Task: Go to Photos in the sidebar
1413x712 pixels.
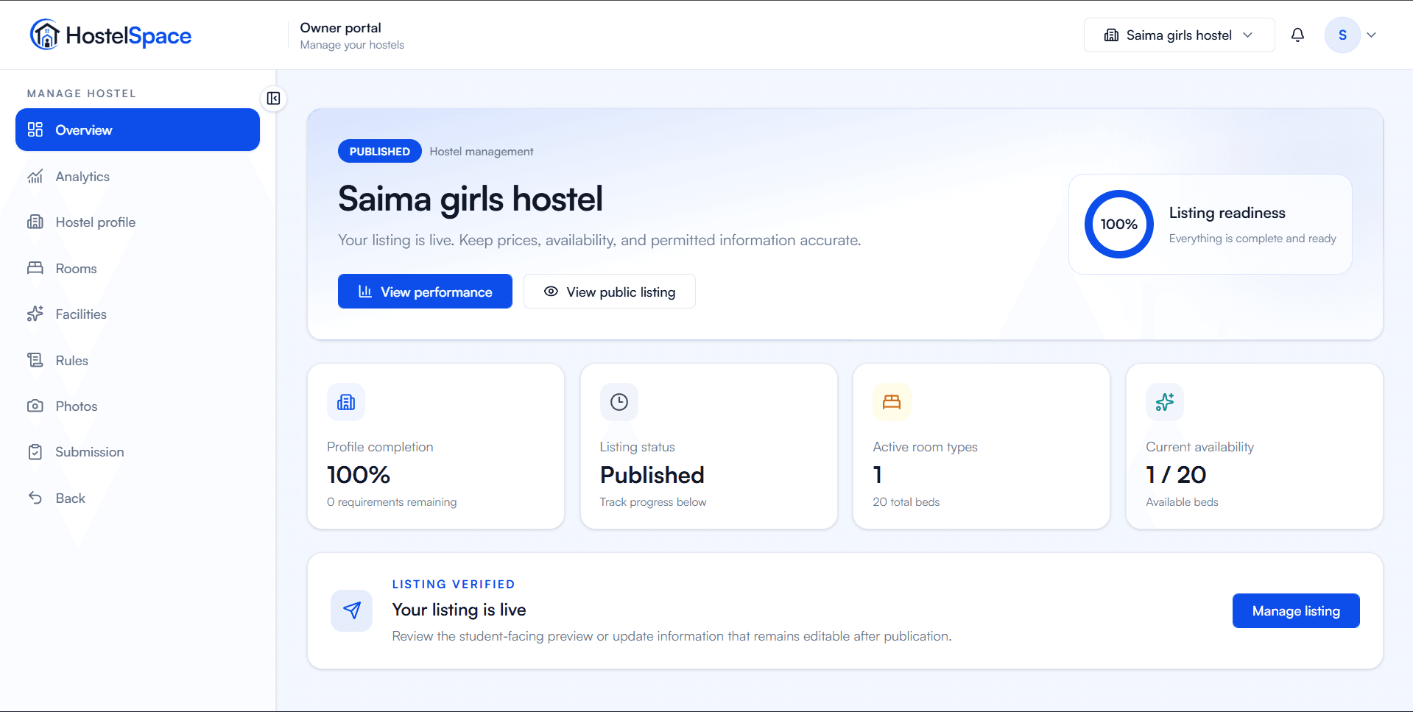Action: click(138, 406)
